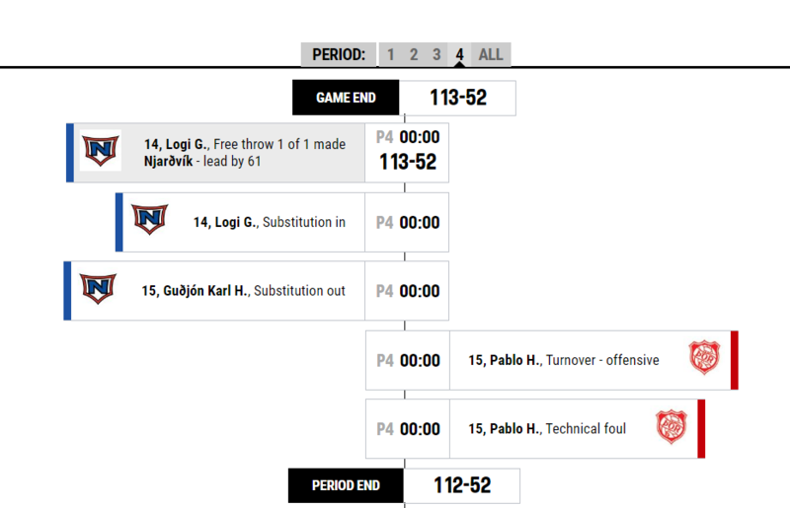Click the period end score 112-52
This screenshot has height=508, width=790.
462,486
